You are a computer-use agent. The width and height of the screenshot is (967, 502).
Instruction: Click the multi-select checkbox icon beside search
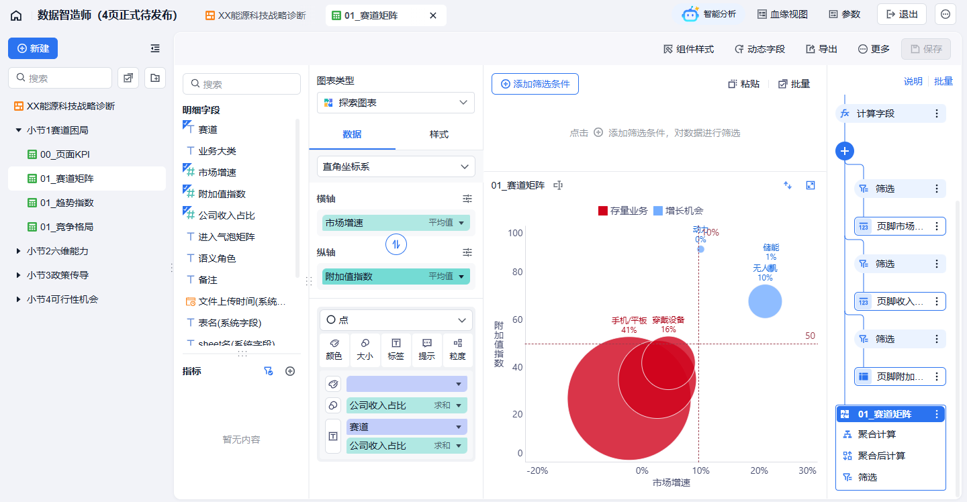[x=128, y=78]
